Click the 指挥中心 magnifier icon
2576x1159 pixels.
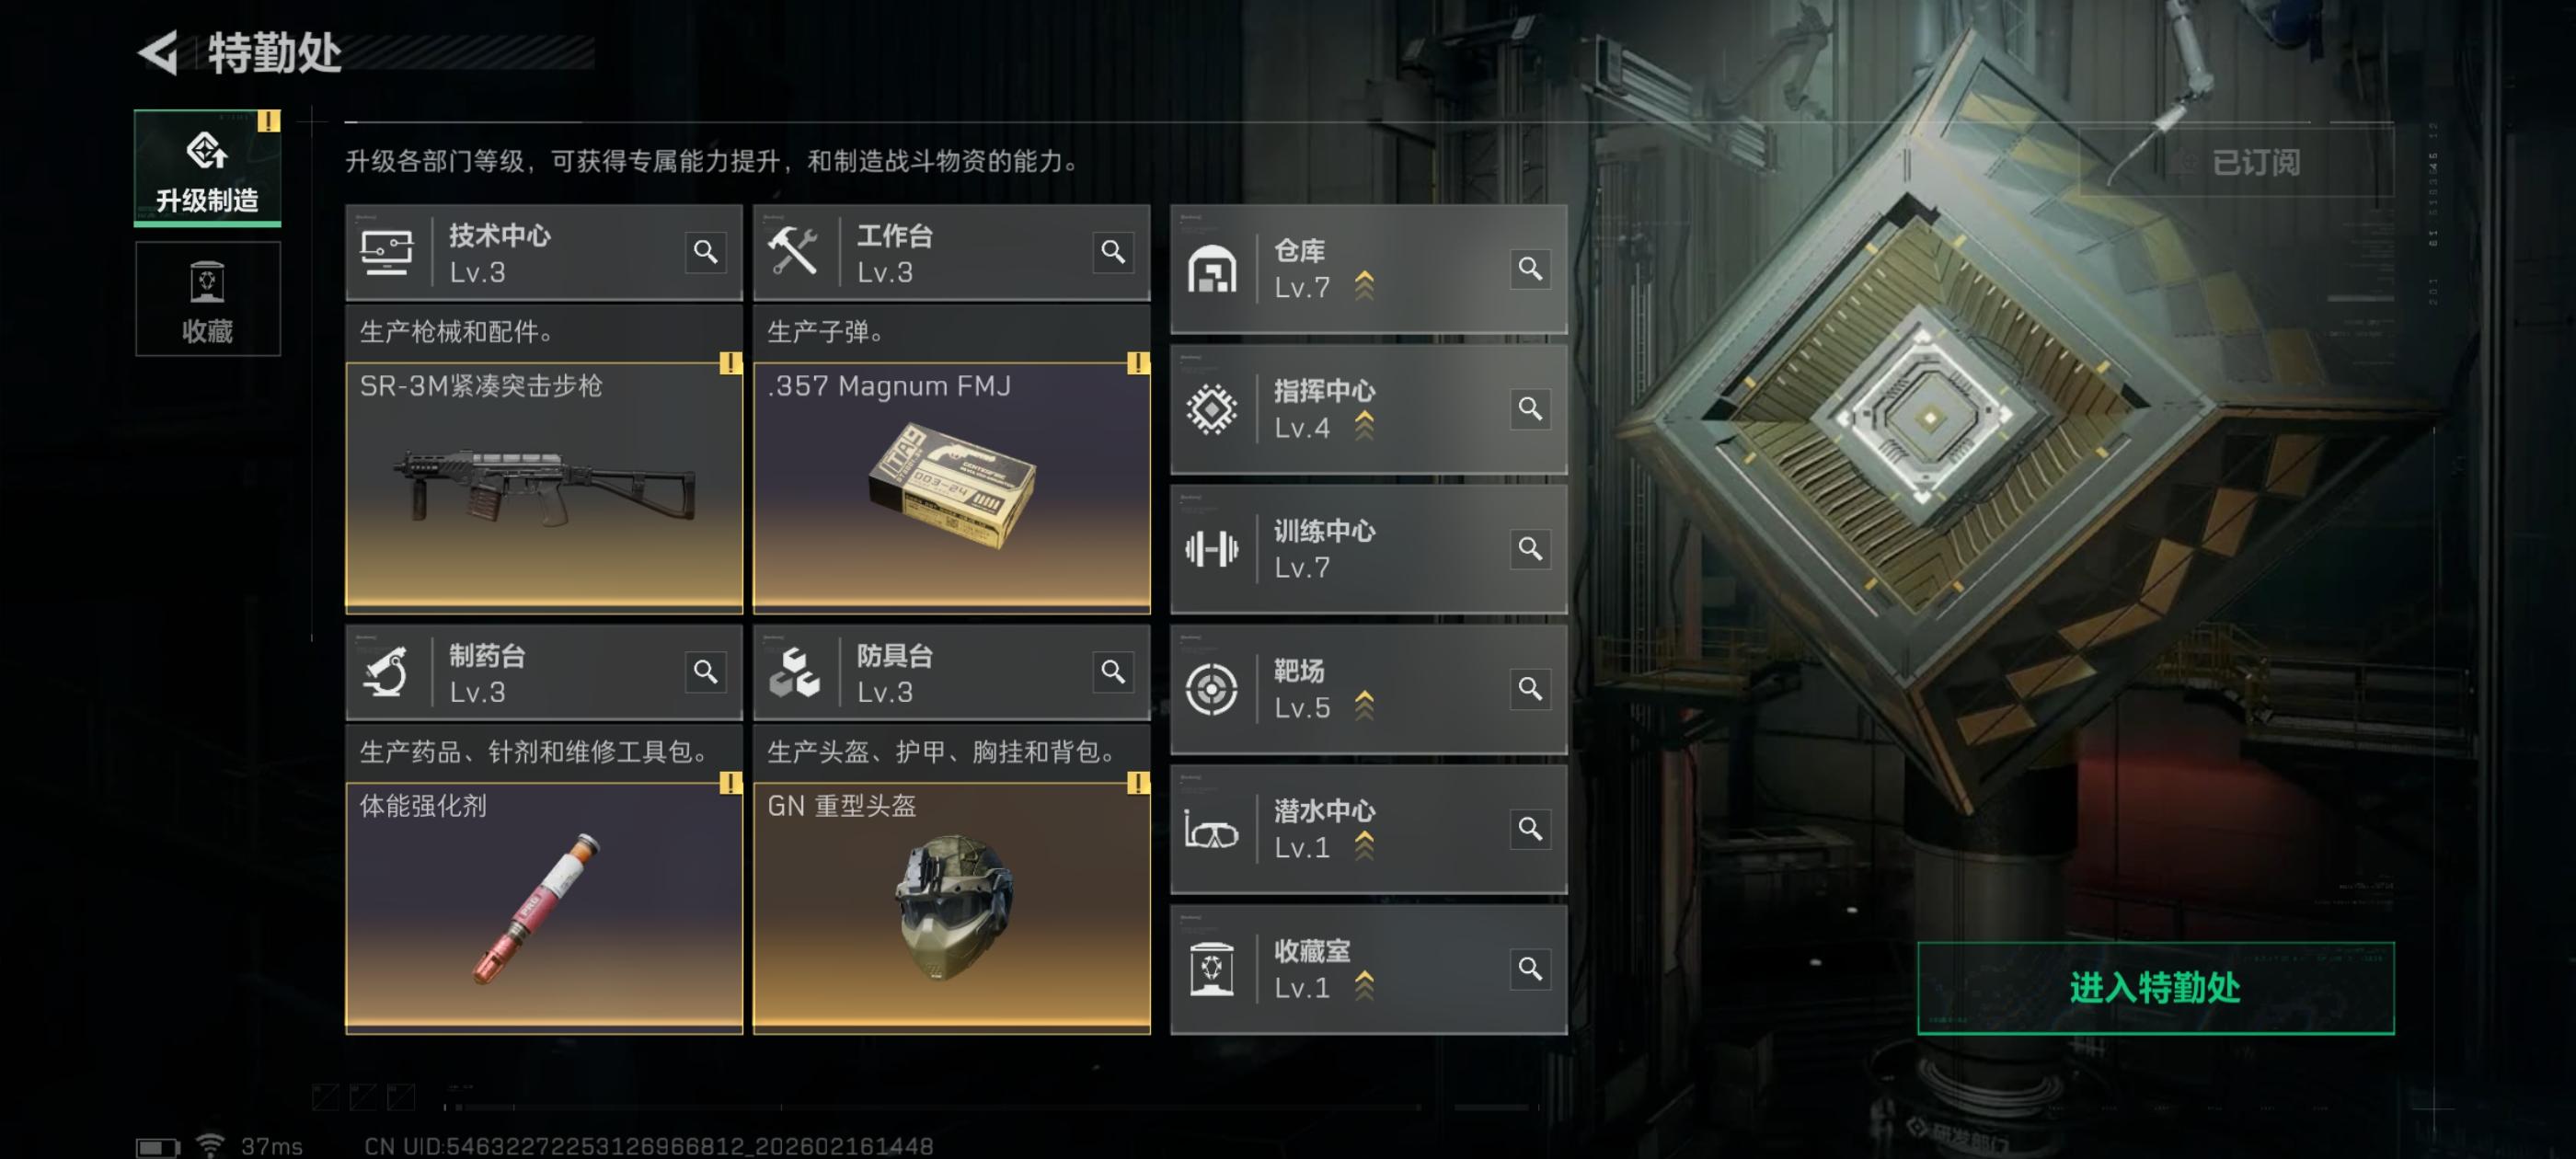point(1530,409)
